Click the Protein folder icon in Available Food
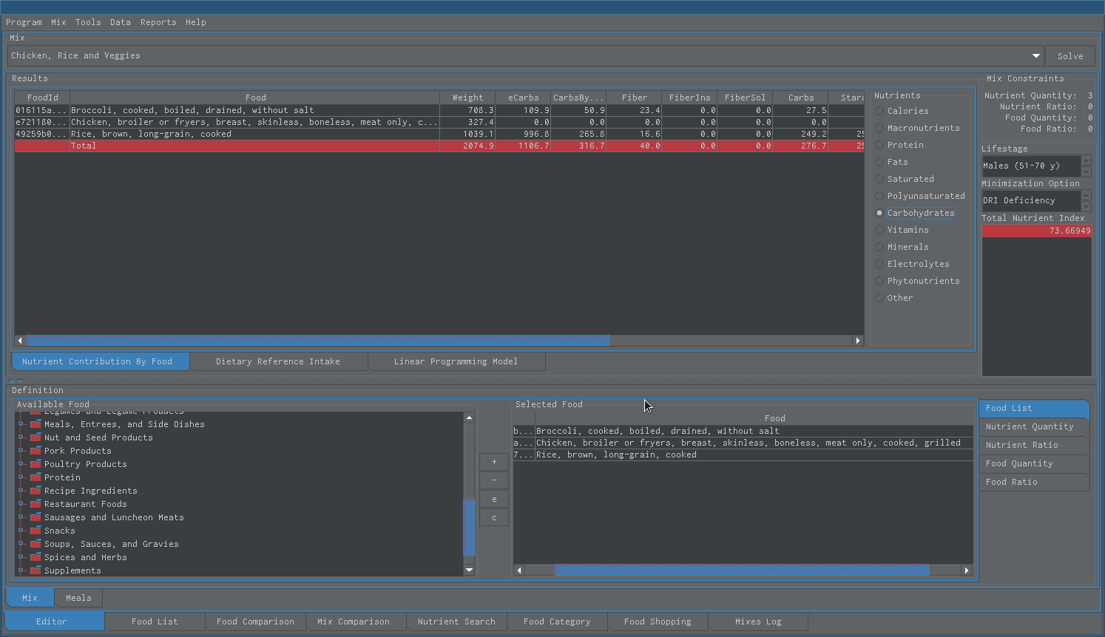This screenshot has width=1105, height=637. [x=36, y=477]
